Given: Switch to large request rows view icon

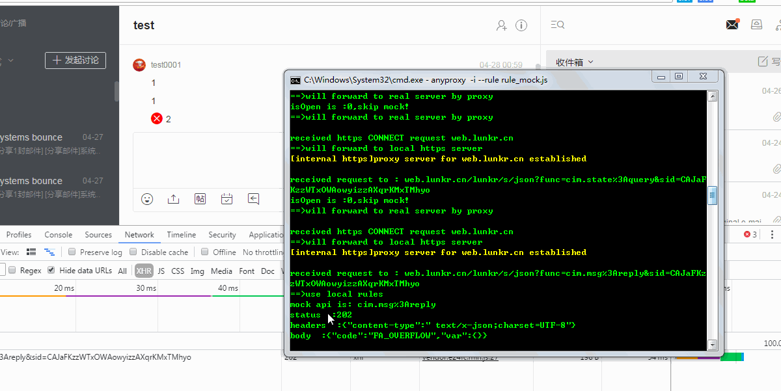Looking at the screenshot, I should click(x=31, y=252).
